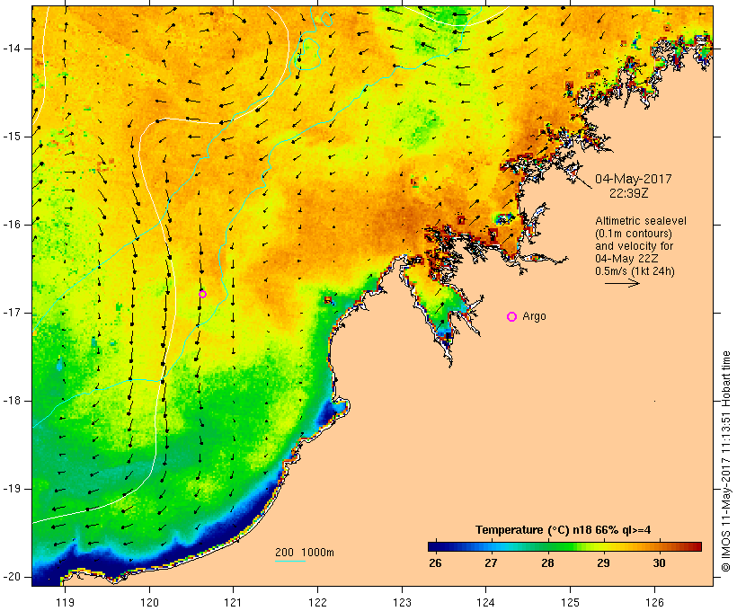Click the longitude axis label '119'
This screenshot has height=611, width=737.
pyautogui.click(x=66, y=603)
